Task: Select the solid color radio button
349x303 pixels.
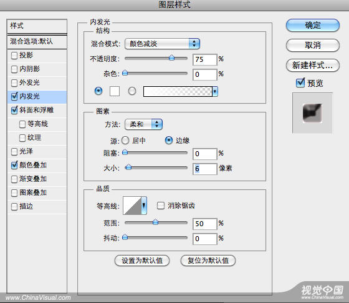Action: [98, 91]
